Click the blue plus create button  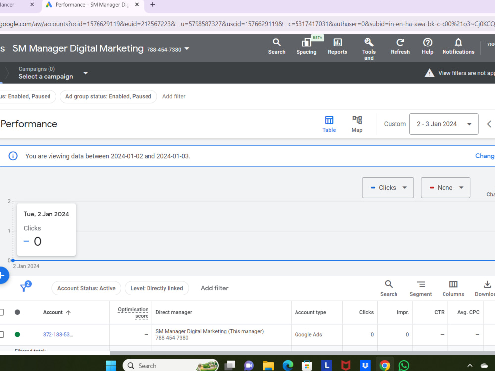2,275
